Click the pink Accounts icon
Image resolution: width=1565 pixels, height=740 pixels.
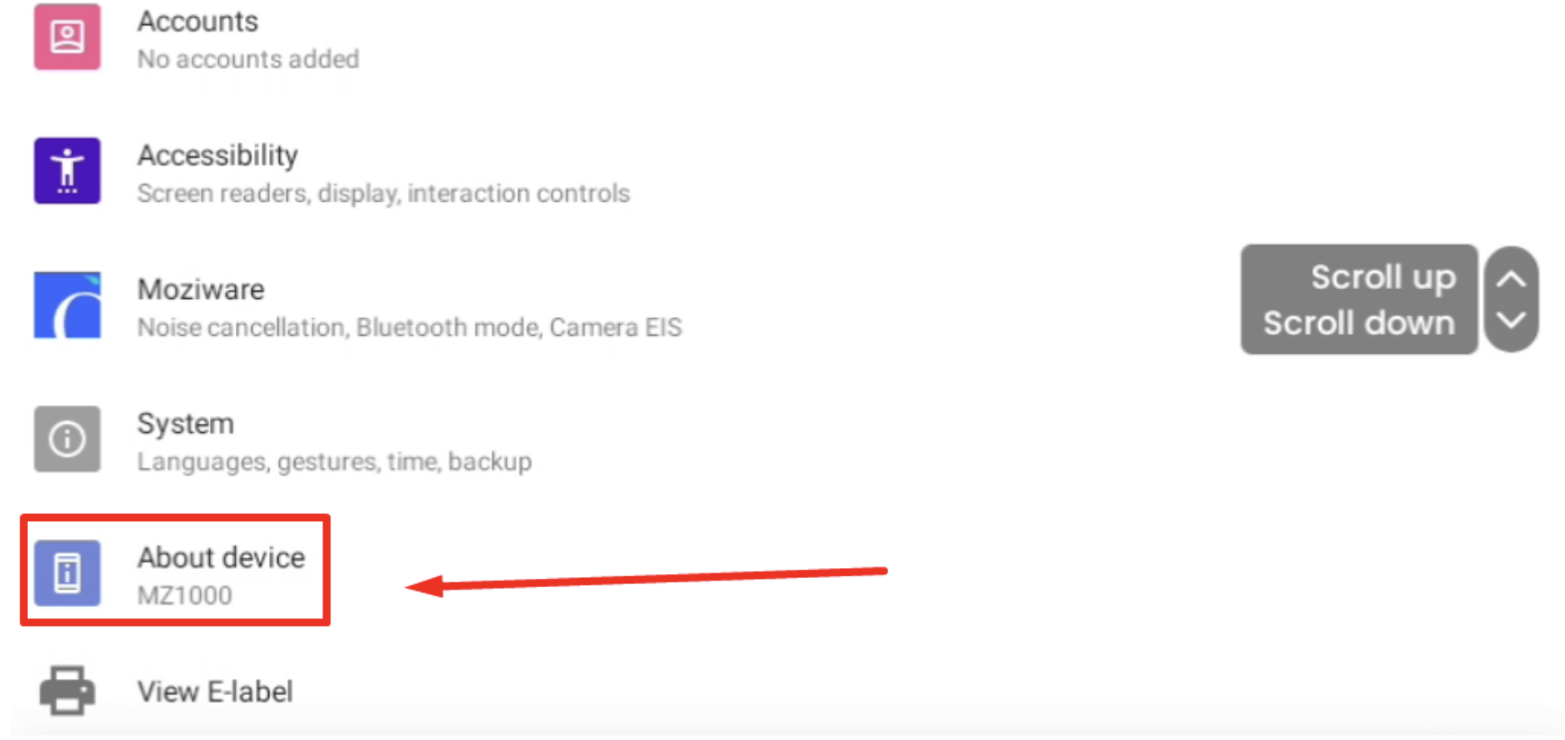click(x=68, y=37)
